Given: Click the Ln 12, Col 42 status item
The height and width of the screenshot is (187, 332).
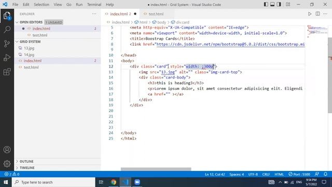Looking at the screenshot, I should point(215,174).
